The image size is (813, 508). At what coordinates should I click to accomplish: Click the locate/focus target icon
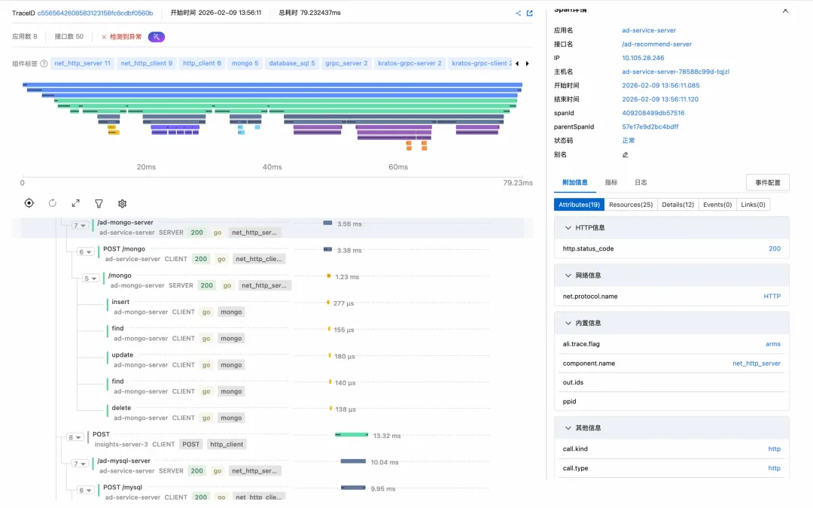[29, 203]
